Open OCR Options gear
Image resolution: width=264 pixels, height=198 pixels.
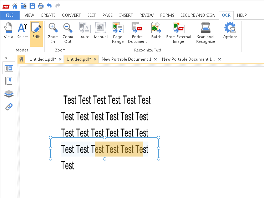[230, 31]
